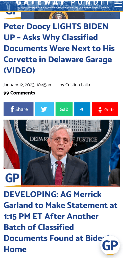Viewport: 123px width, 258px height.
Task: Click the Gateway Pundit header logo
Action: point(63,3)
